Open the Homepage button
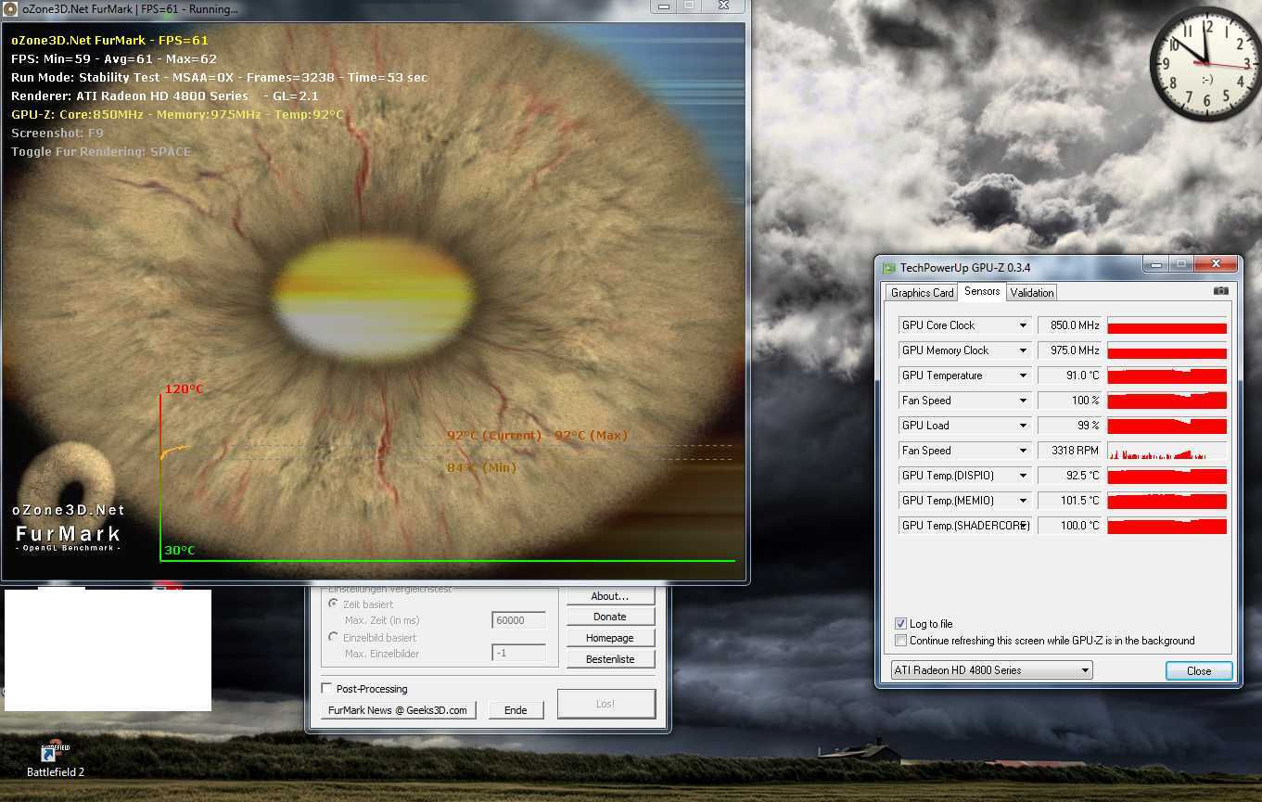 click(610, 638)
